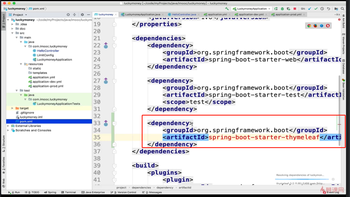
Task: Open the Database side panel
Action: [x=343, y=66]
